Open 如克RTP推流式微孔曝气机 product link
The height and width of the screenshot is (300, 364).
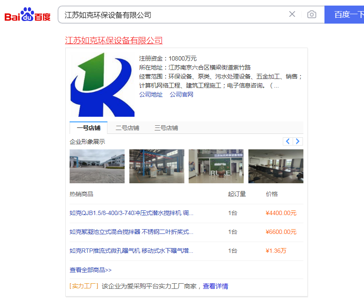pyautogui.click(x=132, y=251)
